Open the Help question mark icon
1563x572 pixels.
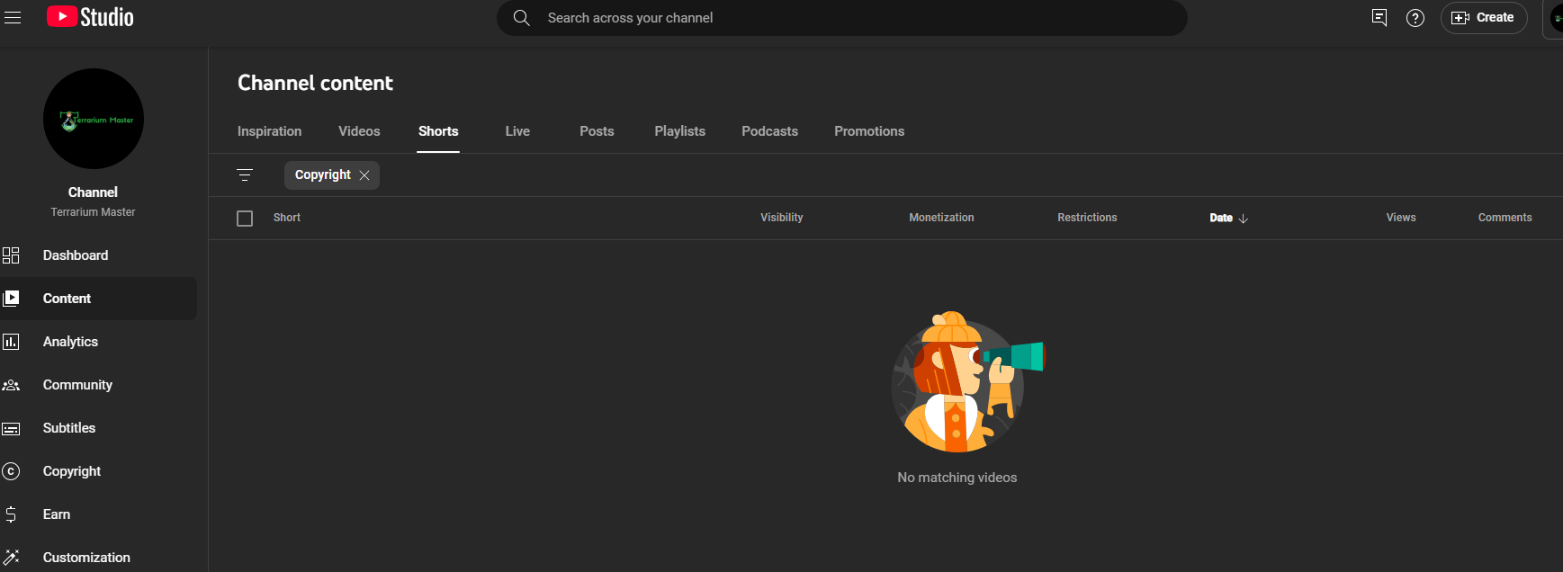(1415, 18)
